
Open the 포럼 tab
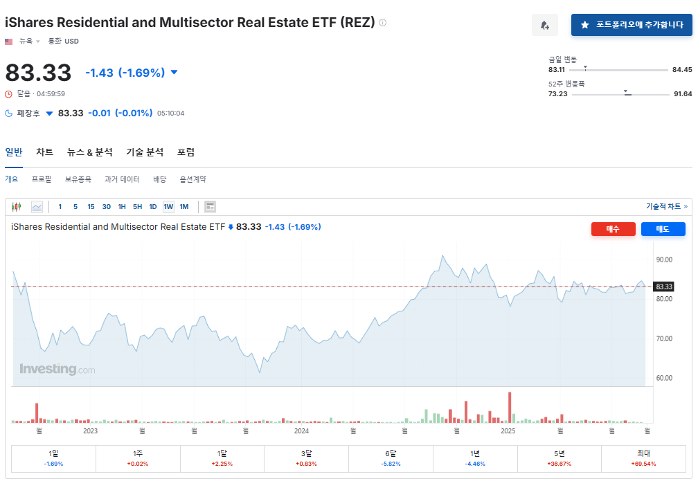click(x=186, y=152)
